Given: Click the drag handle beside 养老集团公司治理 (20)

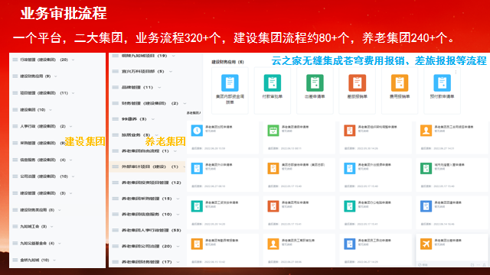Looking at the screenshot, I should (116, 246).
